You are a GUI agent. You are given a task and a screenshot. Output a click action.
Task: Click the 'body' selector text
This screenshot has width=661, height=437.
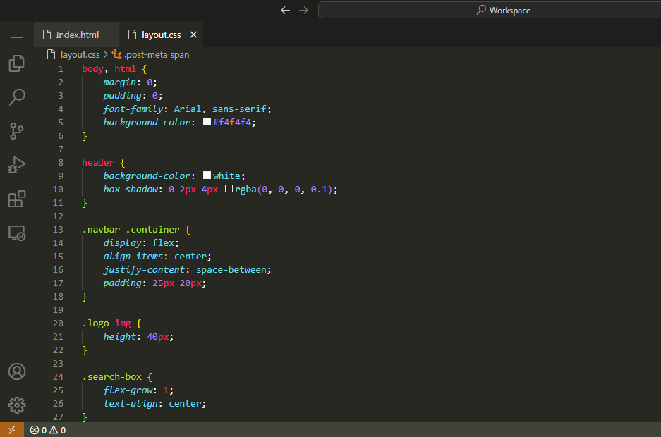(x=92, y=68)
